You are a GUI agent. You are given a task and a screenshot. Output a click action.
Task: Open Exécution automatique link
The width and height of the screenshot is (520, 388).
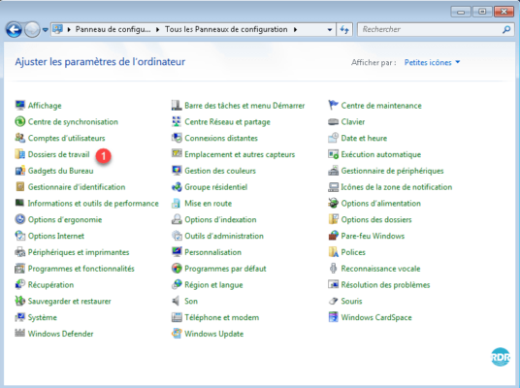[x=380, y=154]
